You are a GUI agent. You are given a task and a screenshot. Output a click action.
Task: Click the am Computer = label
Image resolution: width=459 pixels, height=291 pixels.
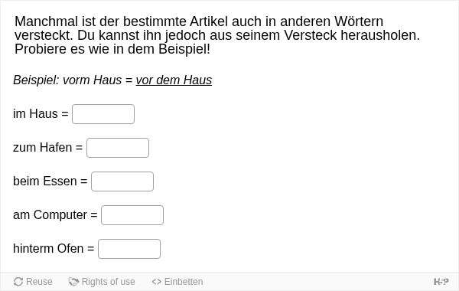point(55,215)
